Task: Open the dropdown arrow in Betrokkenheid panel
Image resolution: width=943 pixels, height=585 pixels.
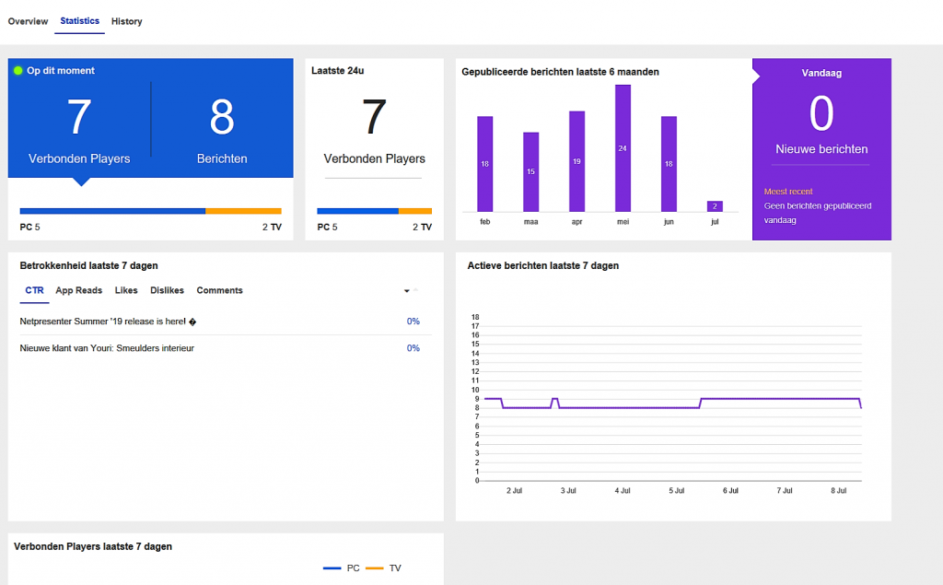Action: point(405,290)
